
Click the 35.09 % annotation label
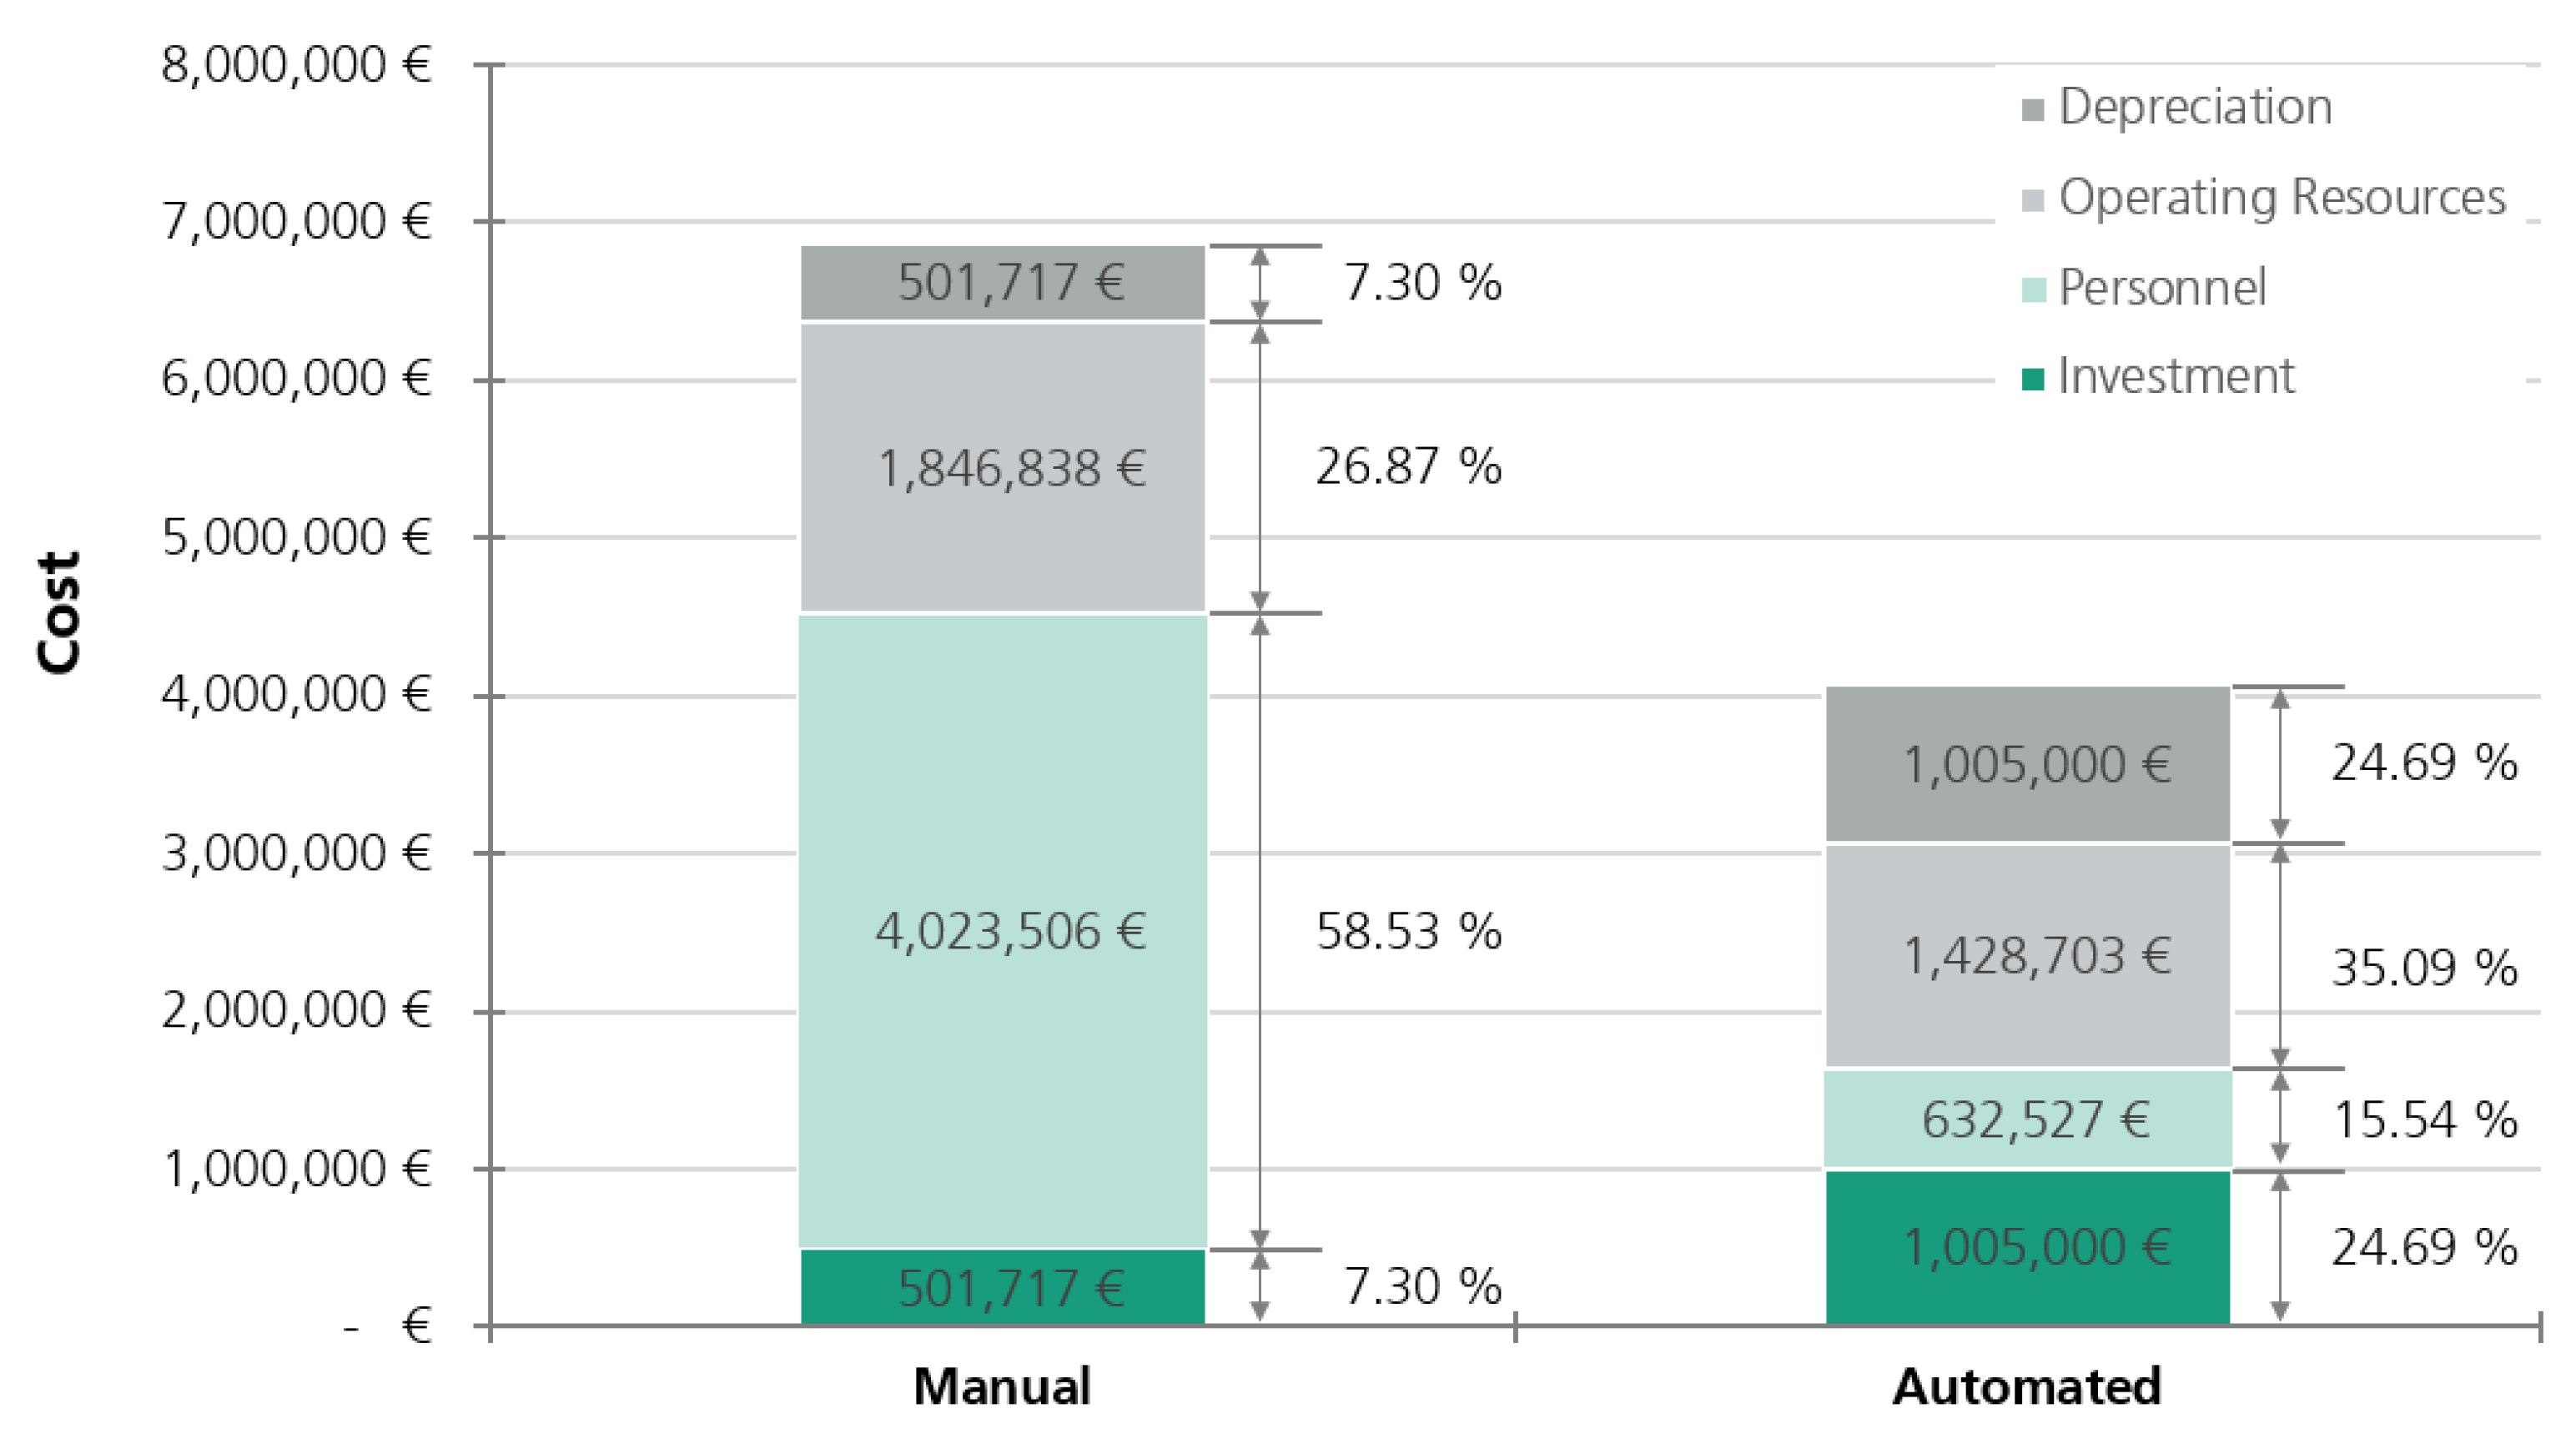2424,968
